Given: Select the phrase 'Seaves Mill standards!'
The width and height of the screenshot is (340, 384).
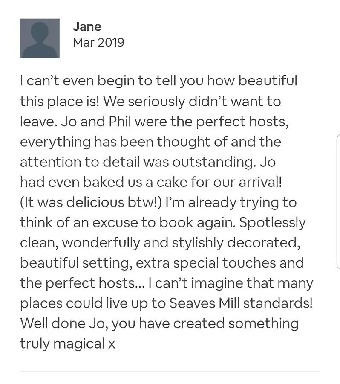Looking at the screenshot, I should point(241,303).
